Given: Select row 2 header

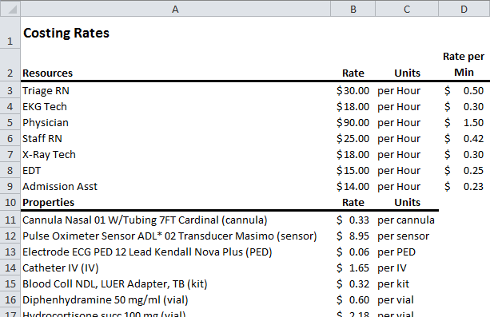Looking at the screenshot, I should [x=10, y=65].
